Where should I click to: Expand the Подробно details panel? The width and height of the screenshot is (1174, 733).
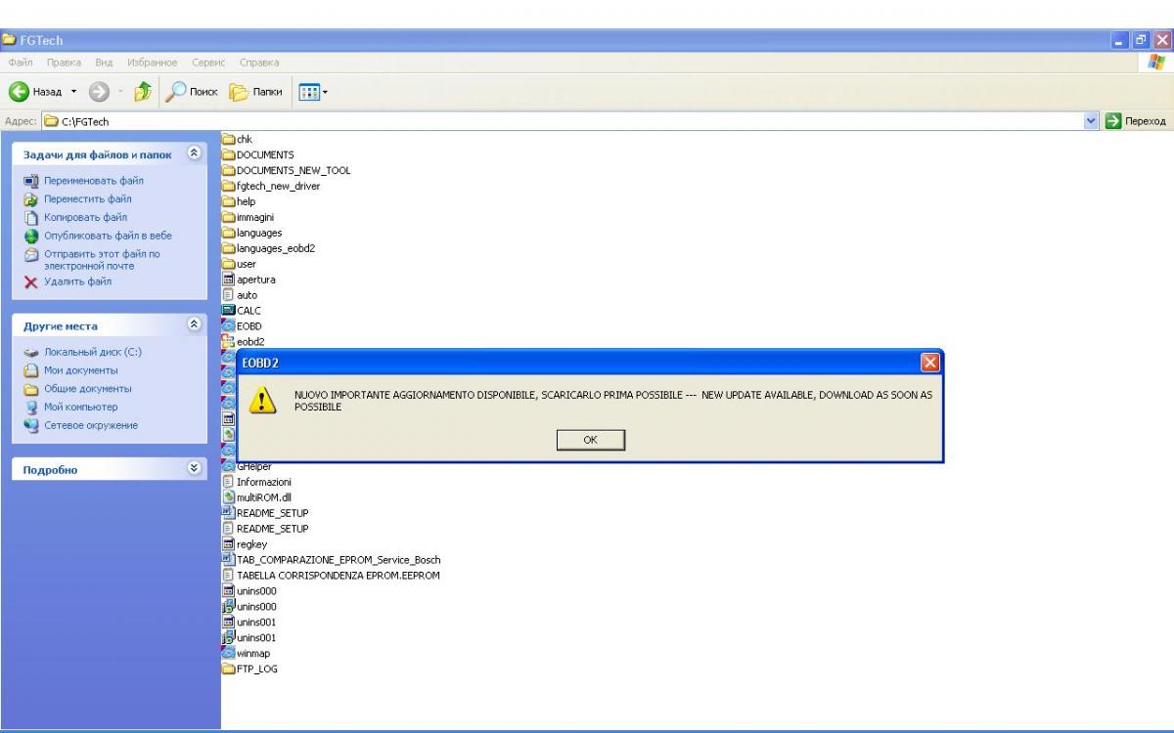click(192, 470)
